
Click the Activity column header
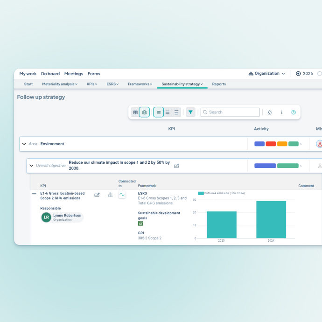(x=261, y=129)
